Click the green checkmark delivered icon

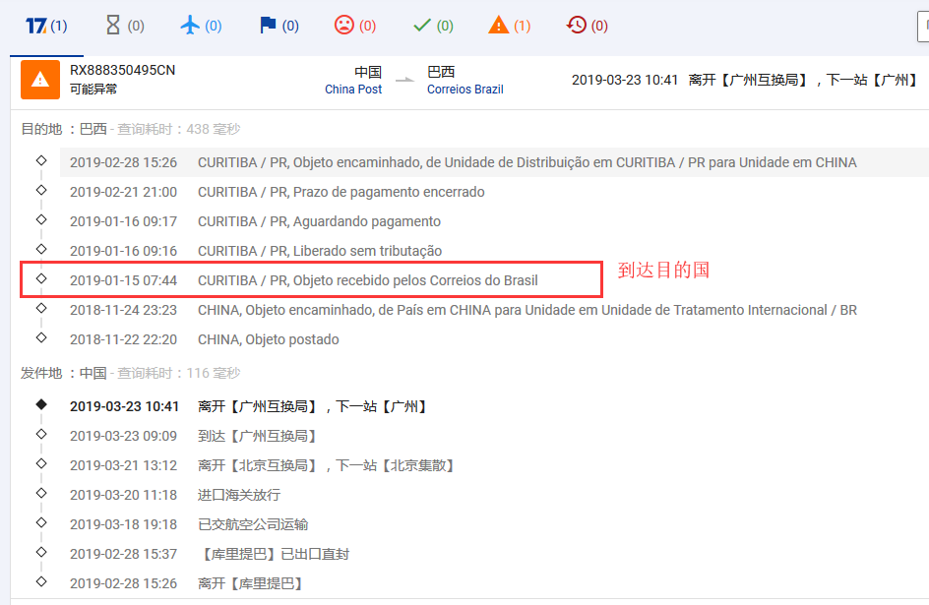[x=422, y=26]
